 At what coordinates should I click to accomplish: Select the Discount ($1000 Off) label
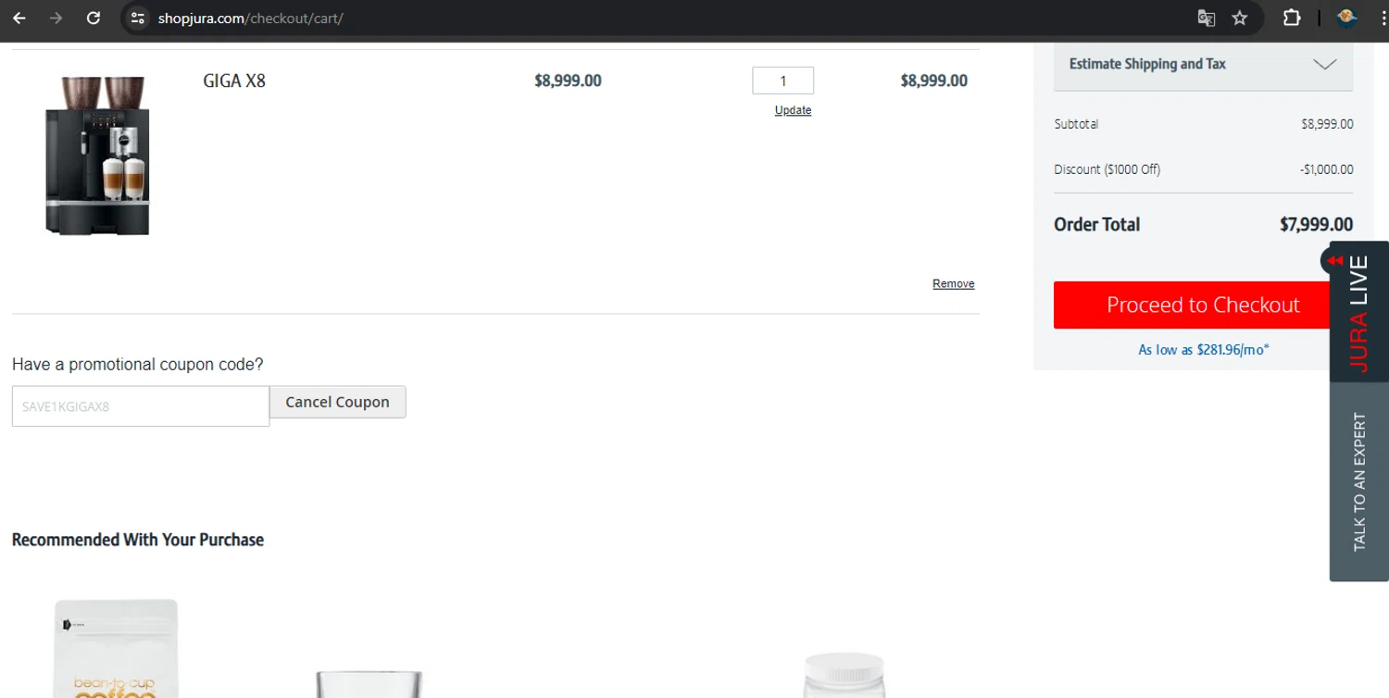1107,169
